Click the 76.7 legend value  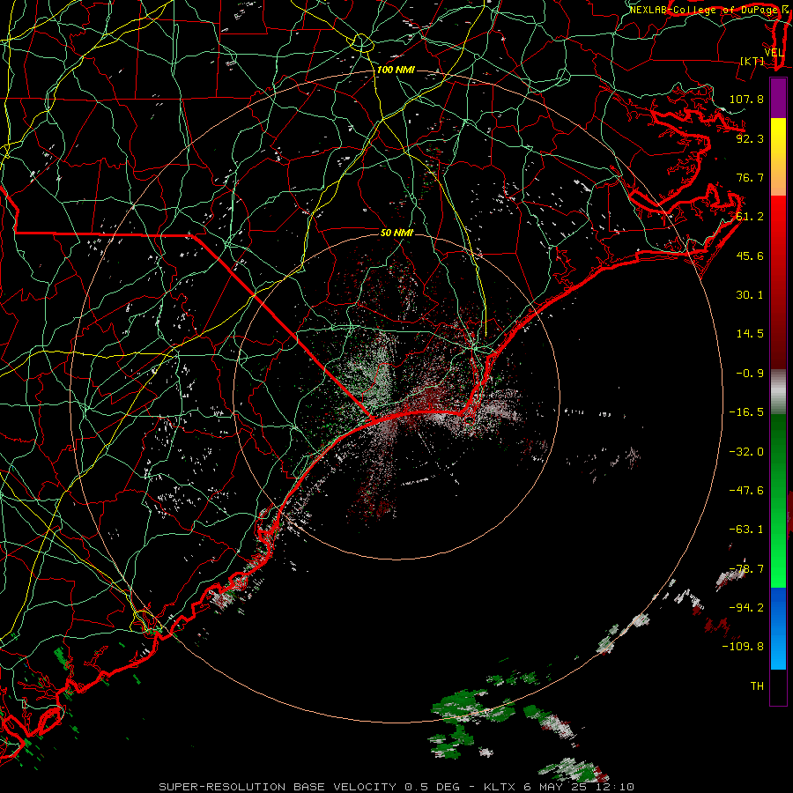click(x=750, y=177)
